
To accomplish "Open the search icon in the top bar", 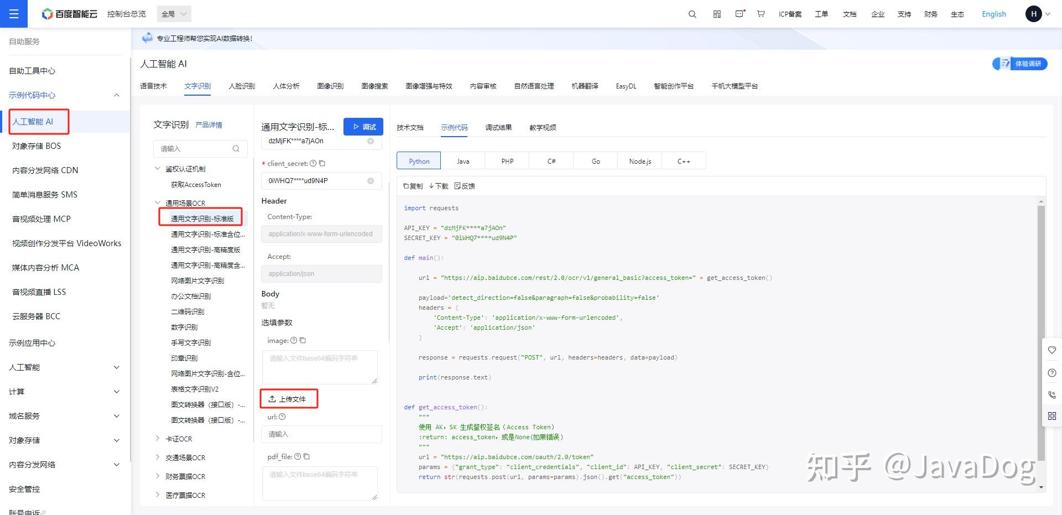I will coord(691,14).
